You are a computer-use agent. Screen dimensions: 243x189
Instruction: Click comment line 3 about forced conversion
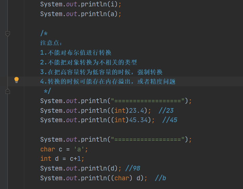[101, 72]
